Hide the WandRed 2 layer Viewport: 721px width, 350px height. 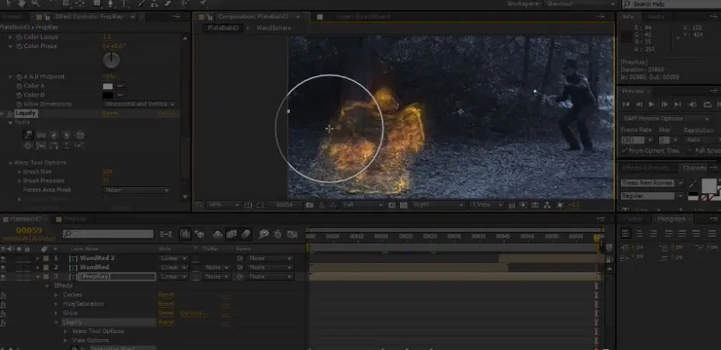coord(3,258)
